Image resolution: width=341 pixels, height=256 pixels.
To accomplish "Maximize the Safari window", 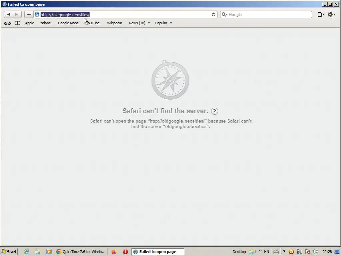I will (x=330, y=4).
